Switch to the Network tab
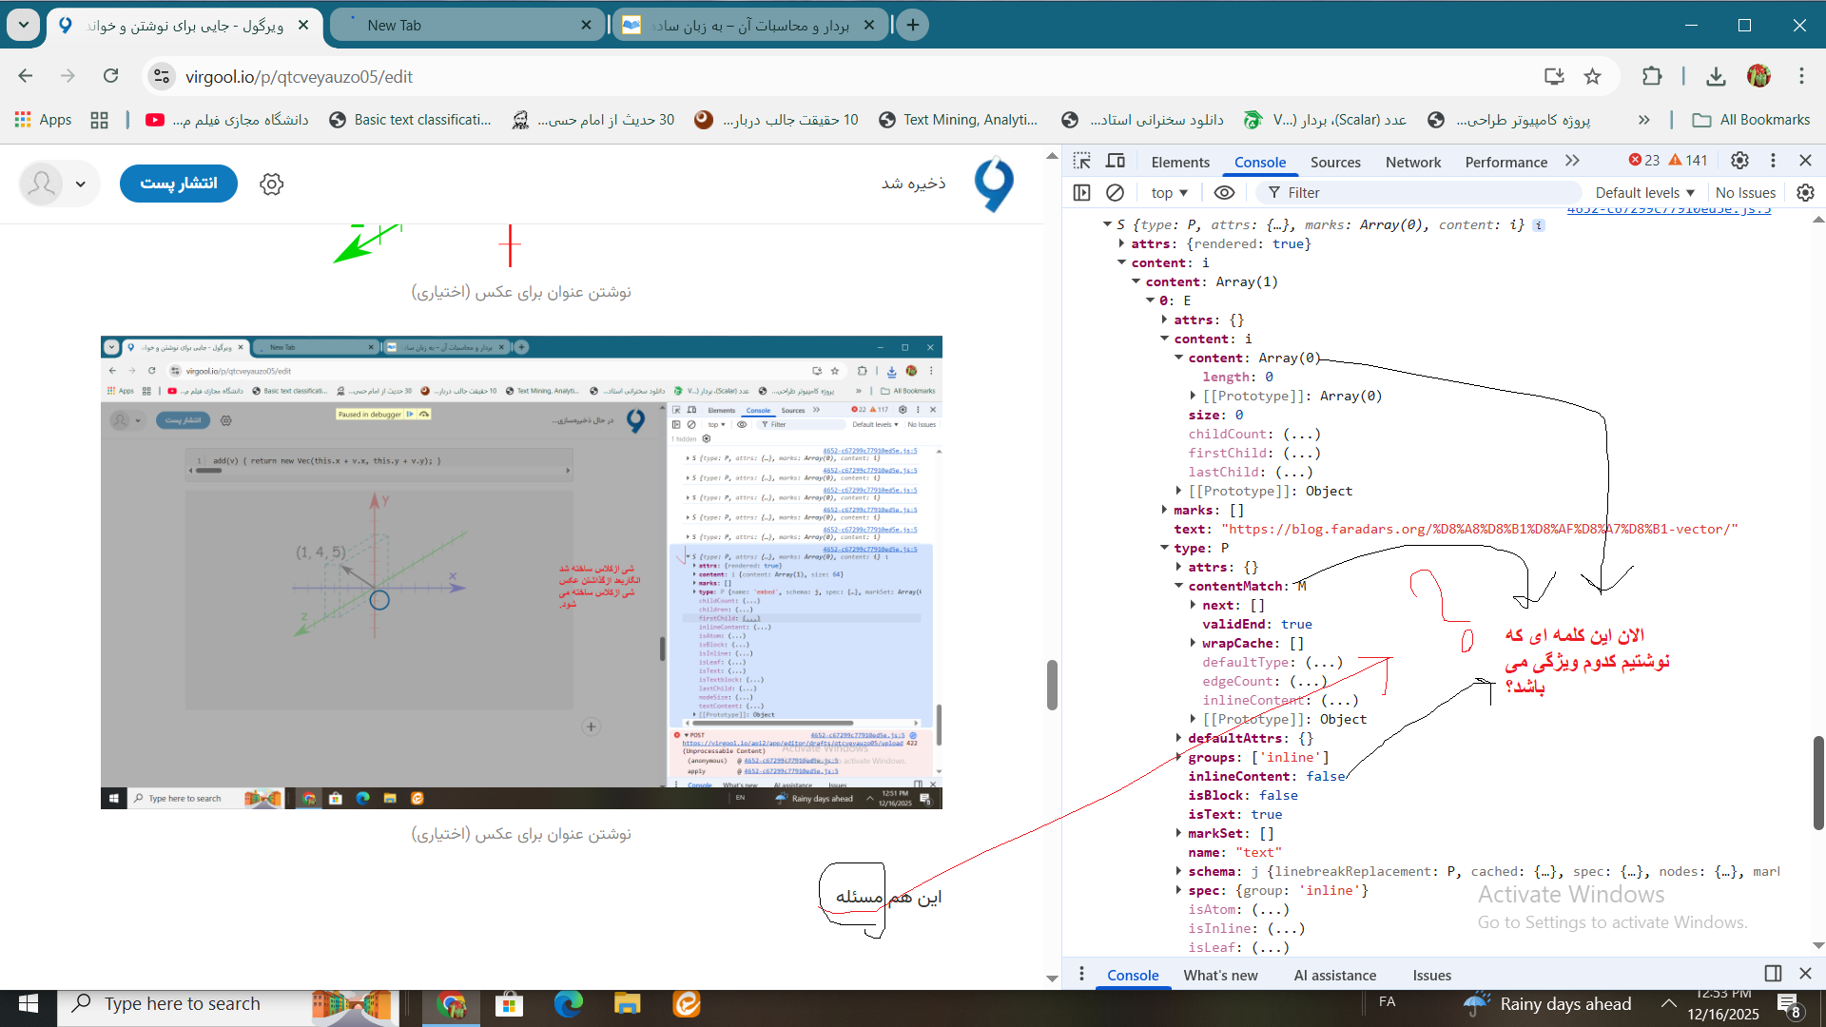 (x=1412, y=162)
